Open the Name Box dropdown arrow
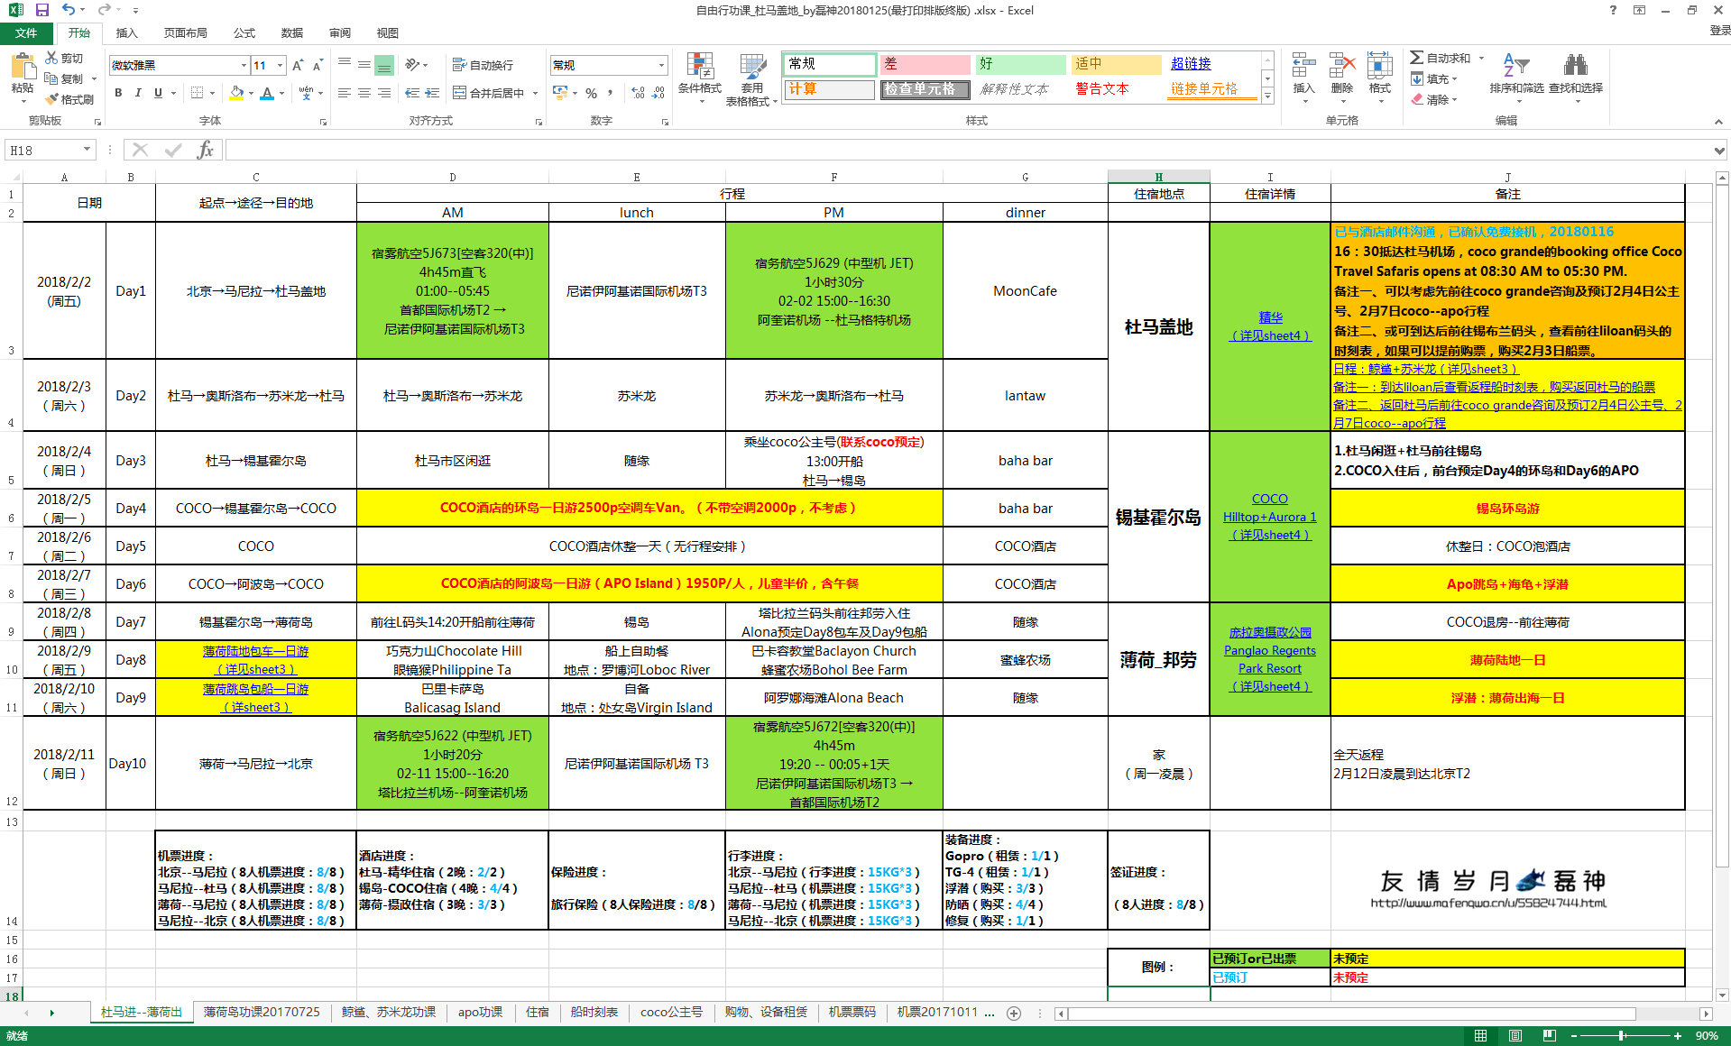Viewport: 1731px width, 1046px height. point(87,150)
